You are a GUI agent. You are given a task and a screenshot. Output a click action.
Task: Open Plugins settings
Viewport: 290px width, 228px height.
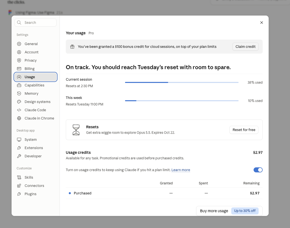coord(35,194)
